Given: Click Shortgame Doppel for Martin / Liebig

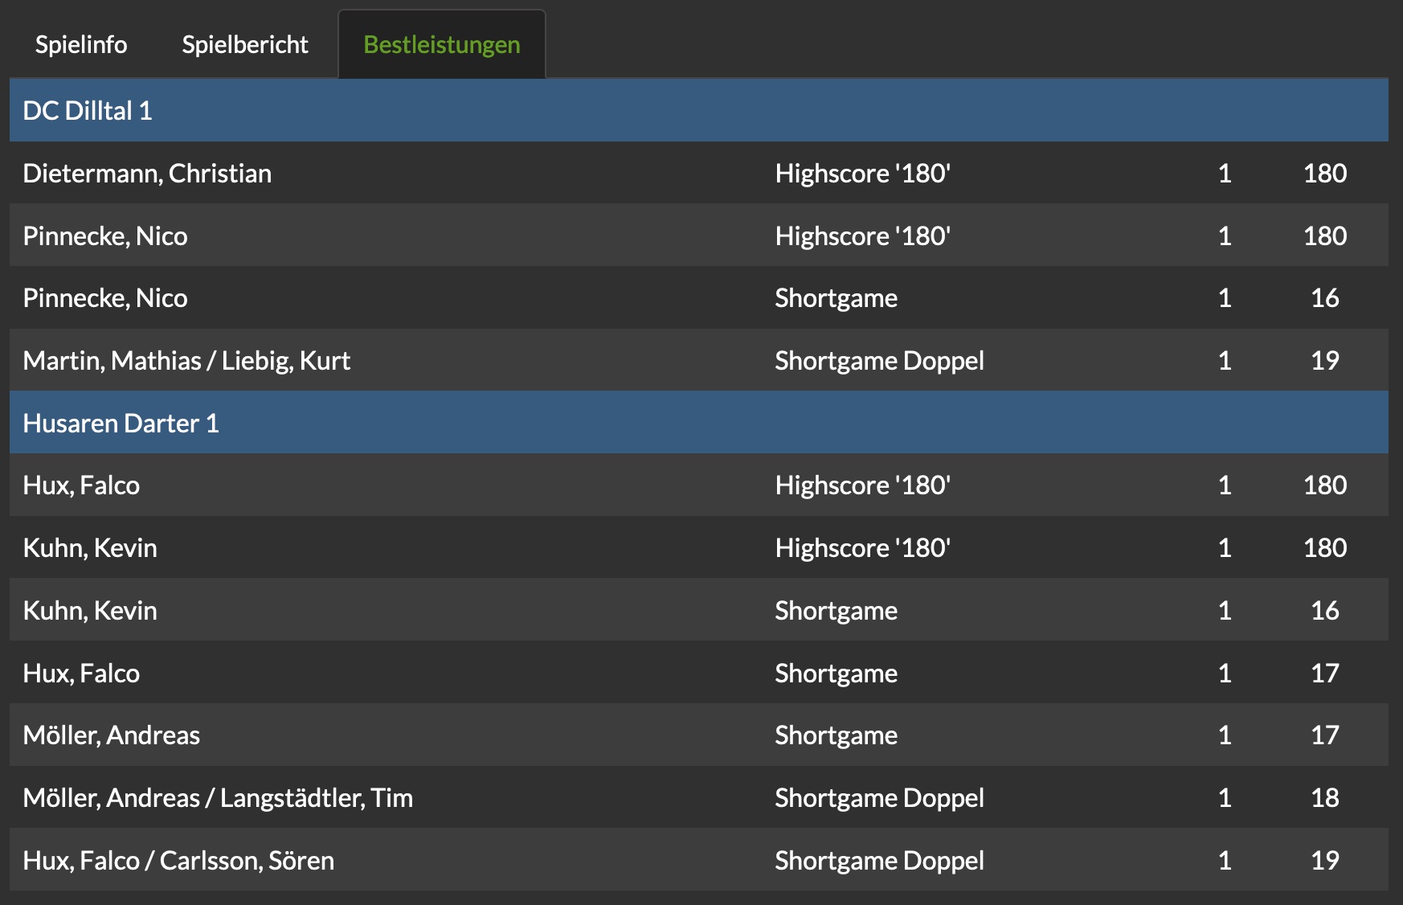Looking at the screenshot, I should point(880,361).
